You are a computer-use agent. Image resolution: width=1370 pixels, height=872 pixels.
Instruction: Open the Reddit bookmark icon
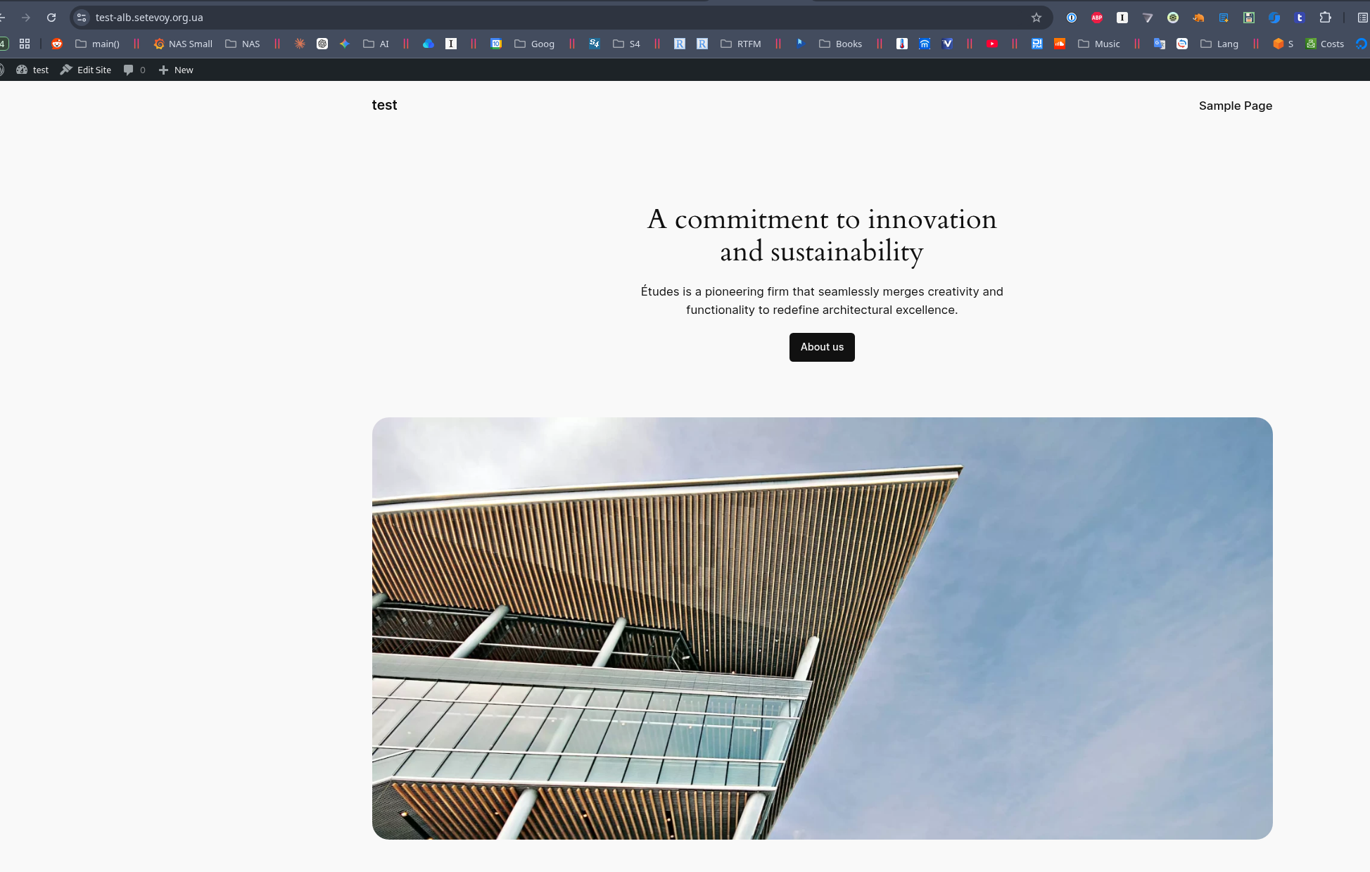coord(57,44)
